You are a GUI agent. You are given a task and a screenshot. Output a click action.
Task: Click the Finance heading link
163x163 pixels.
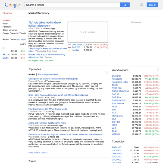pyautogui.click(x=7, y=13)
